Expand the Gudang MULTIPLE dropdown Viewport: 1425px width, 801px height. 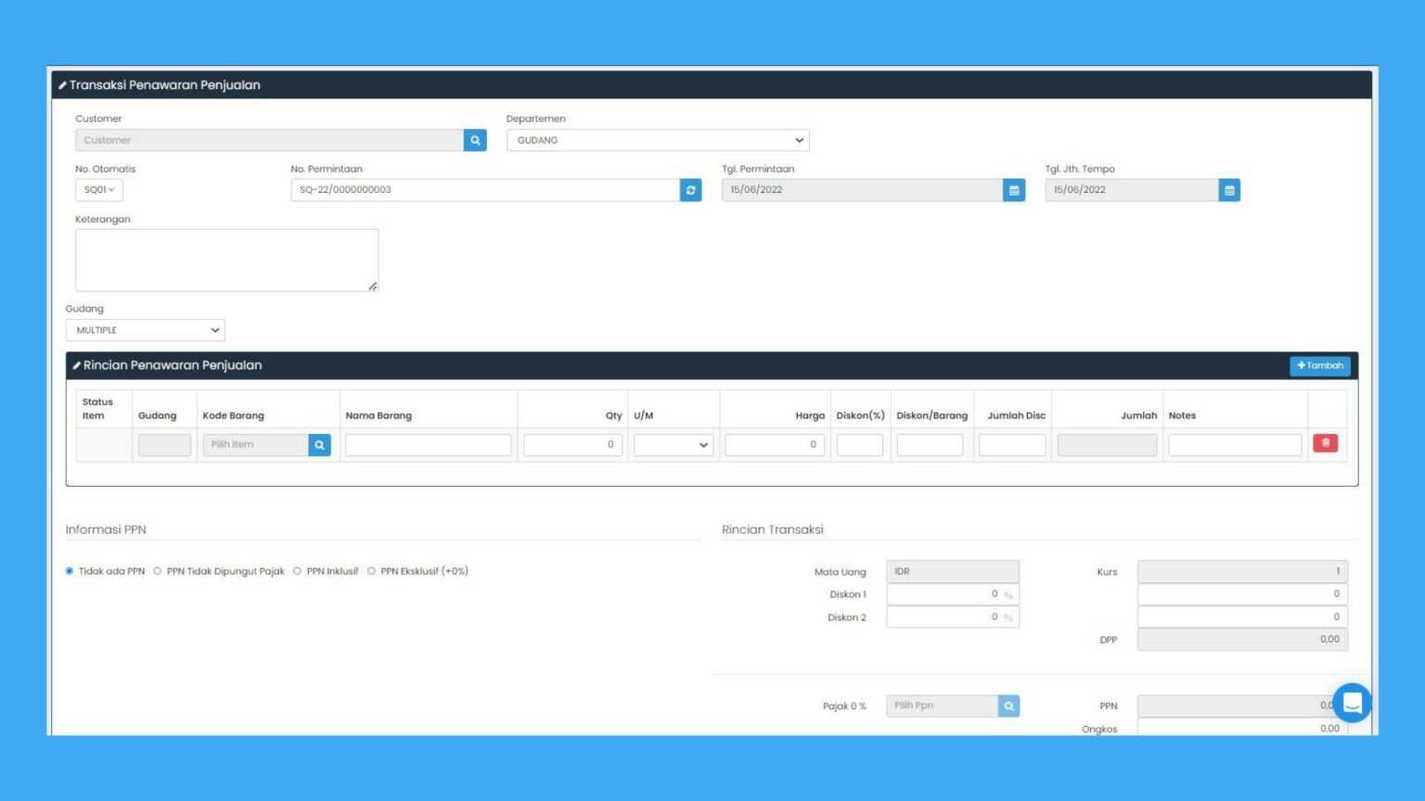(146, 330)
